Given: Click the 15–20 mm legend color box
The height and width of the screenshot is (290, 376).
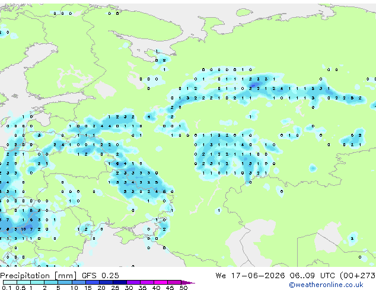Looking at the screenshot, I should coord(92,282).
